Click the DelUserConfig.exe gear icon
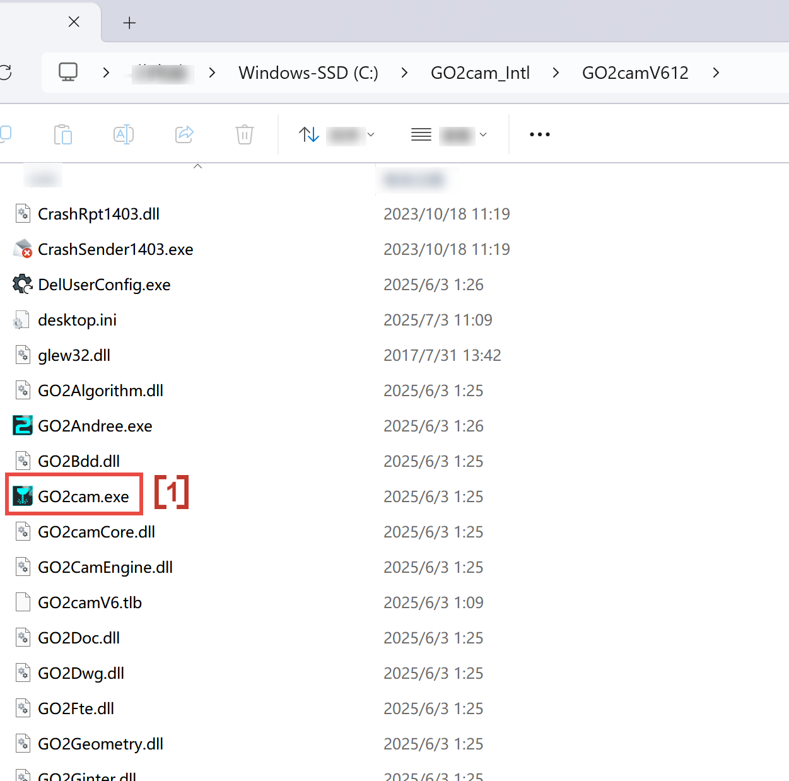This screenshot has width=789, height=781. pos(23,285)
